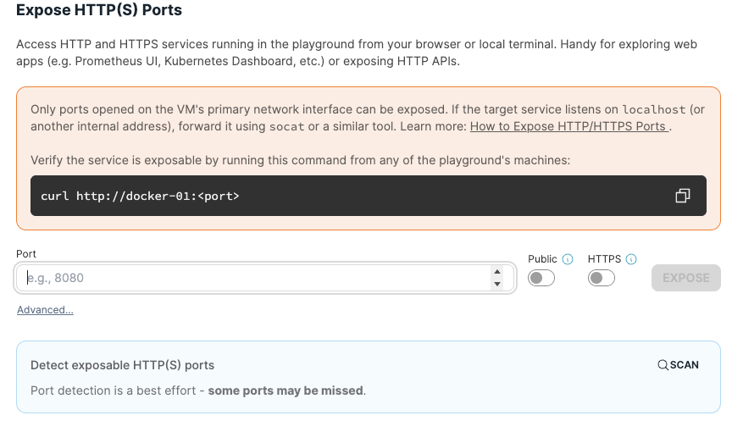Enable the HTTPS toggle switch
Viewport: 732px width, 432px height.
coord(602,278)
